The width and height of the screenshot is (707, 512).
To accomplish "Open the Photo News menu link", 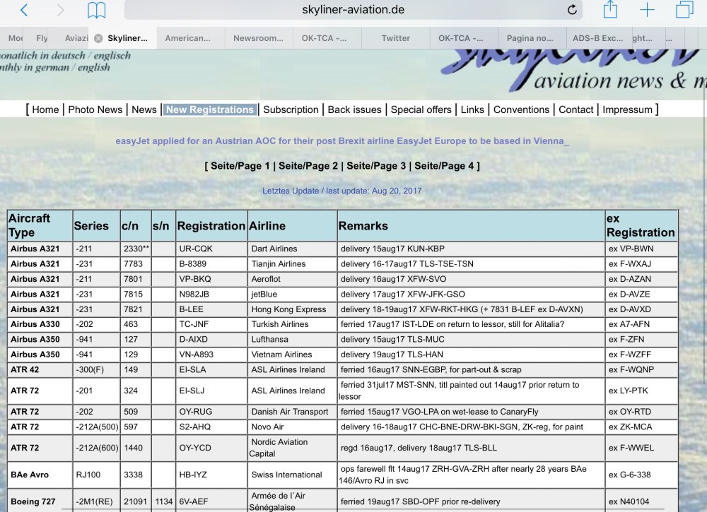I will (x=95, y=109).
